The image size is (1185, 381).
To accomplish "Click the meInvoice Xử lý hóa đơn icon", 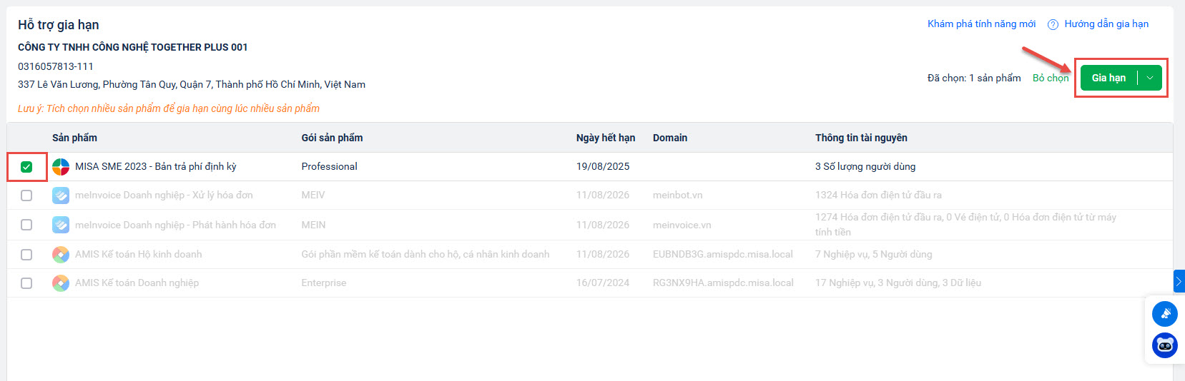I will (61, 195).
